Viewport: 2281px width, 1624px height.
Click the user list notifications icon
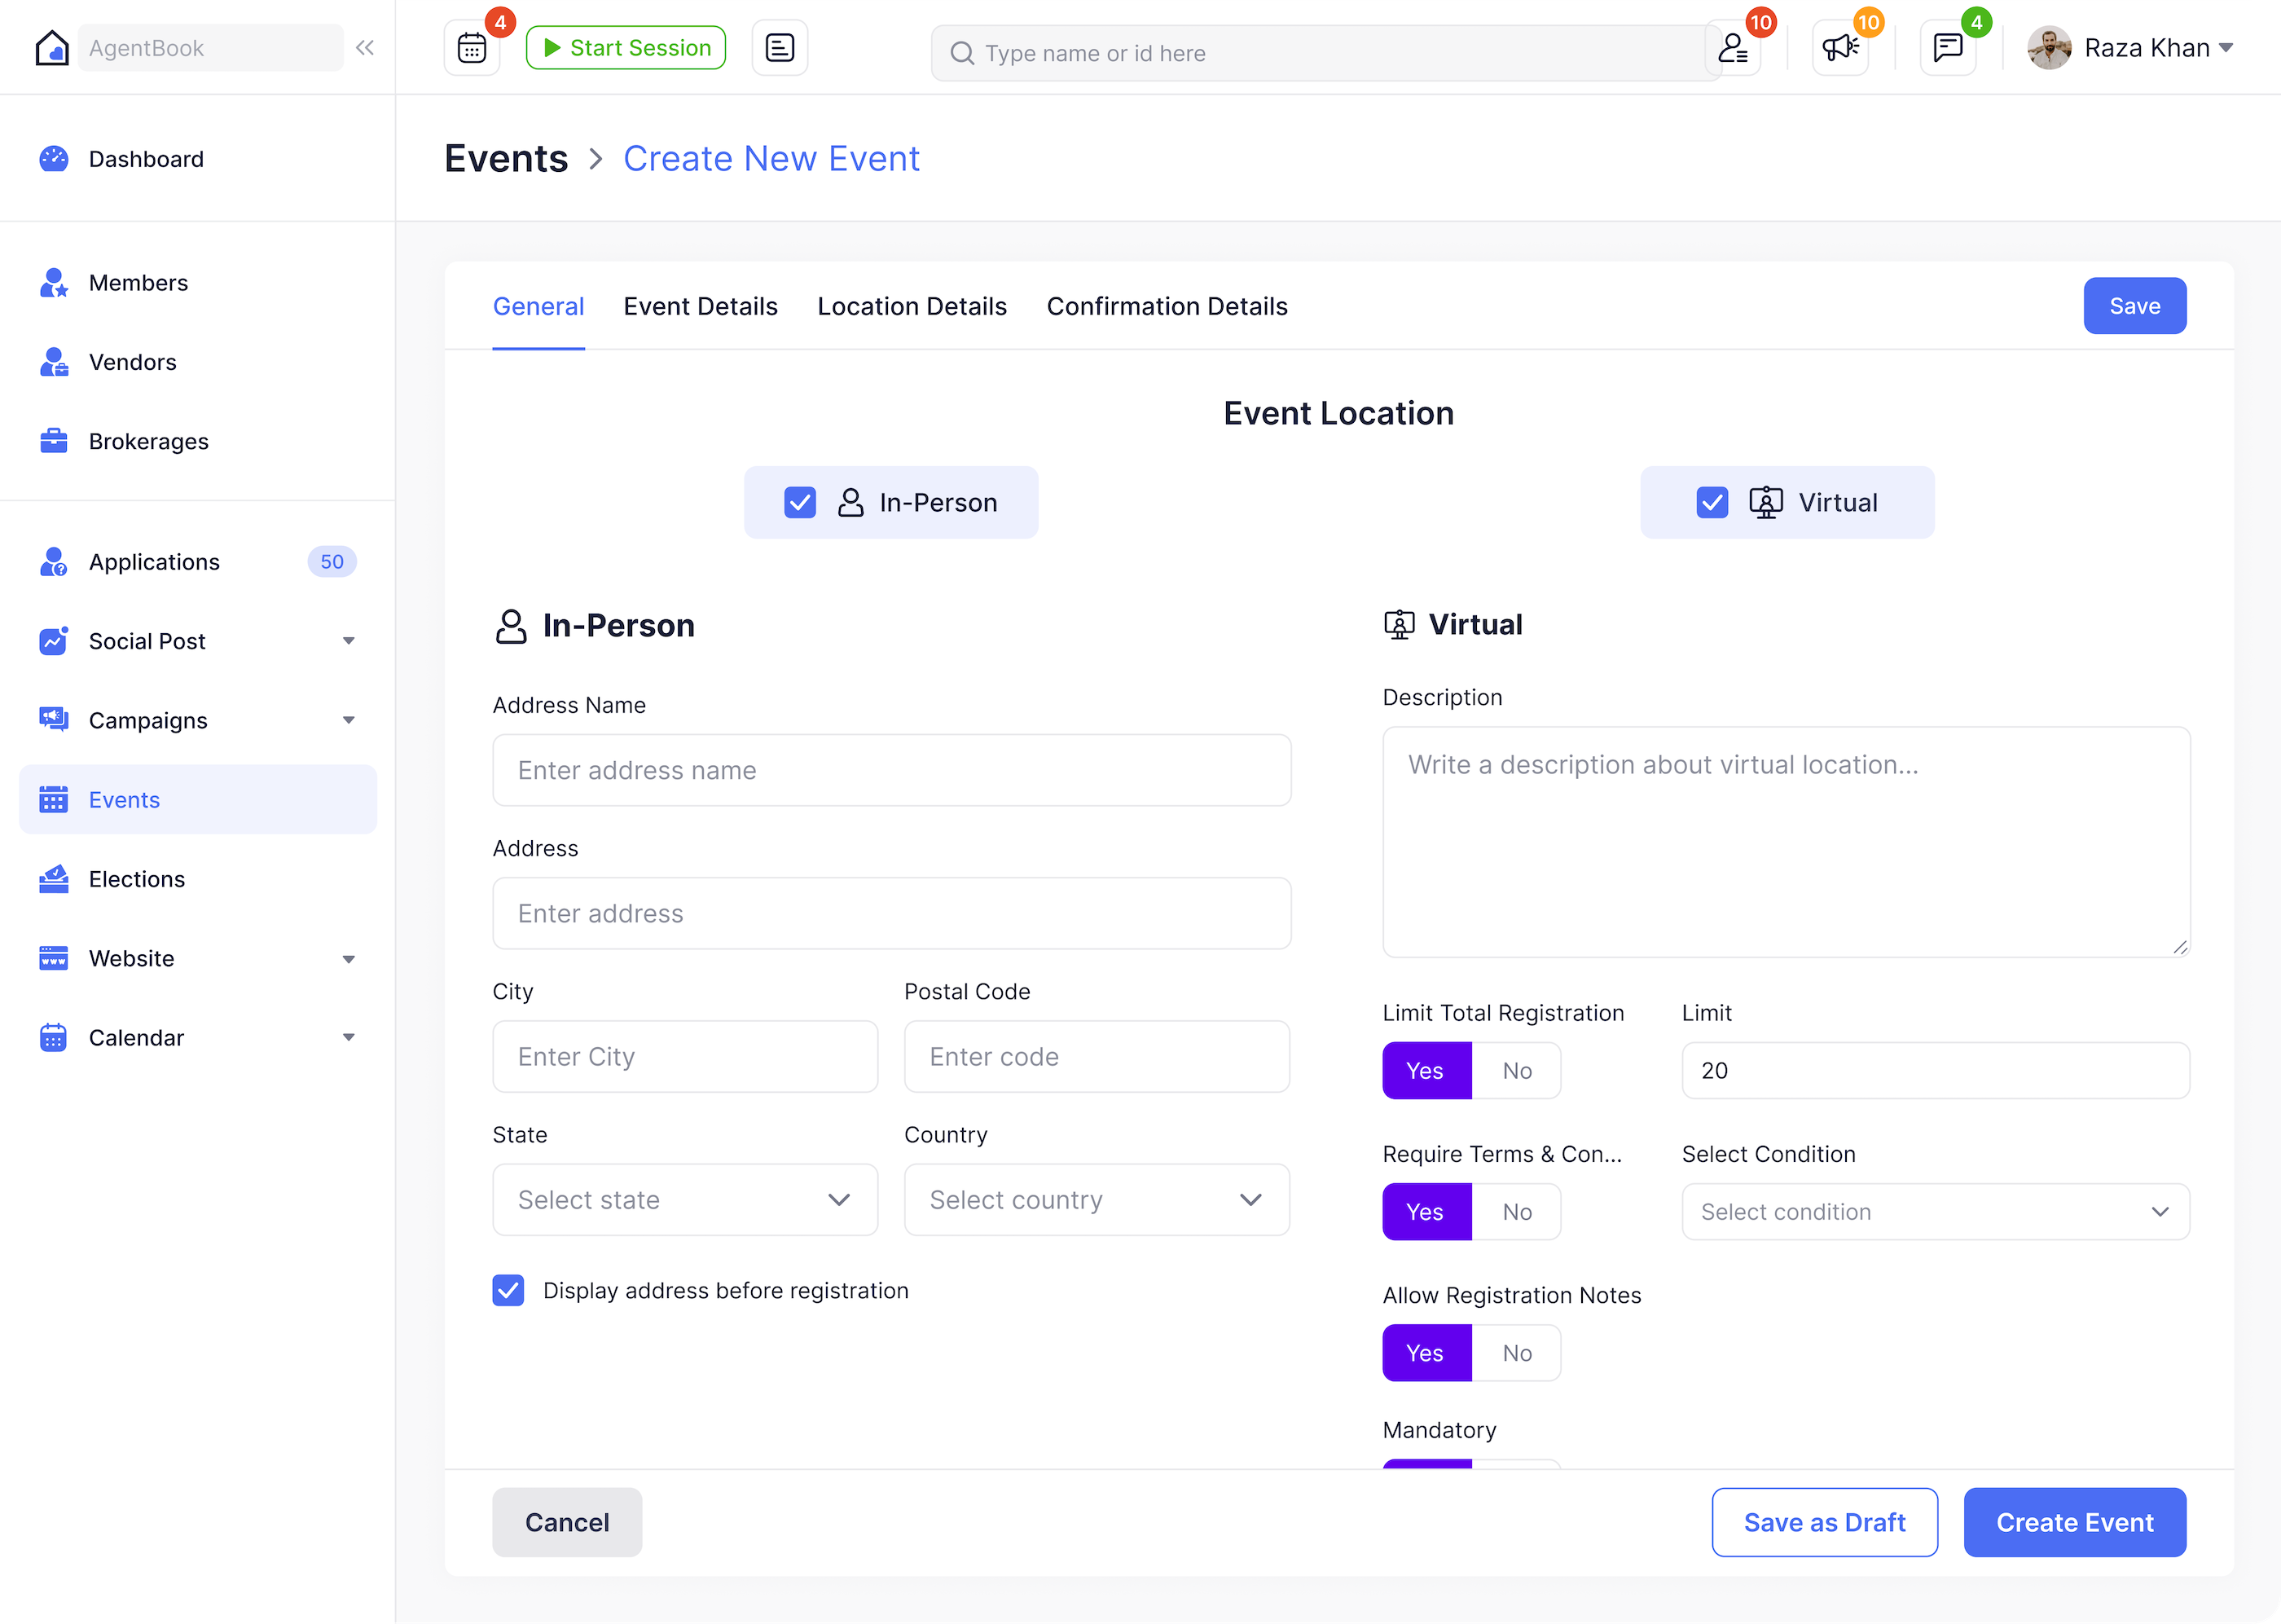point(1732,48)
